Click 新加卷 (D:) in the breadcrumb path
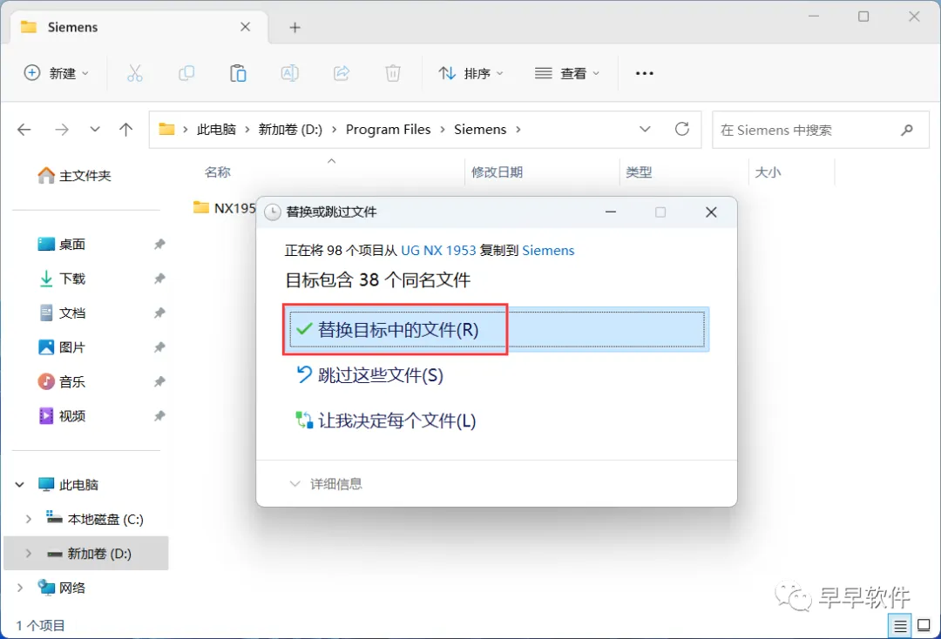The width and height of the screenshot is (941, 639). 290,130
